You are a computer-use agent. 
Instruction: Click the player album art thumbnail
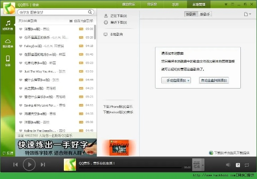click(x=70, y=165)
